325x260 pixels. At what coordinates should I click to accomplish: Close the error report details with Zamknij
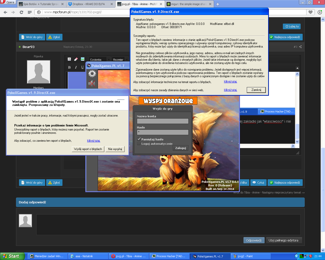pyautogui.click(x=256, y=90)
